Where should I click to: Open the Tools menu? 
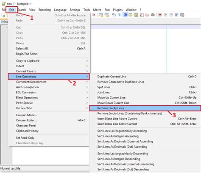click(x=87, y=10)
